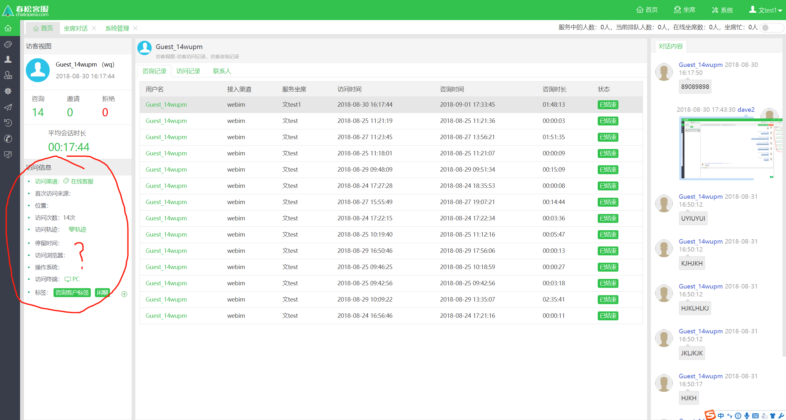
Task: Open the 轨迹 visit track link
Action: 78,230
